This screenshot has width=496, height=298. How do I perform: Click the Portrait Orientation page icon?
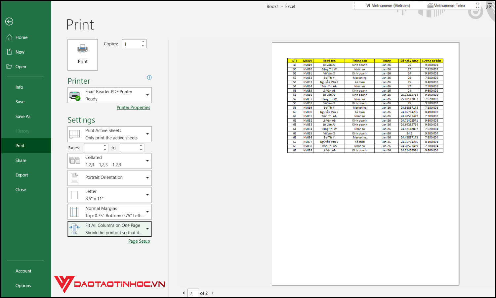pos(74,177)
